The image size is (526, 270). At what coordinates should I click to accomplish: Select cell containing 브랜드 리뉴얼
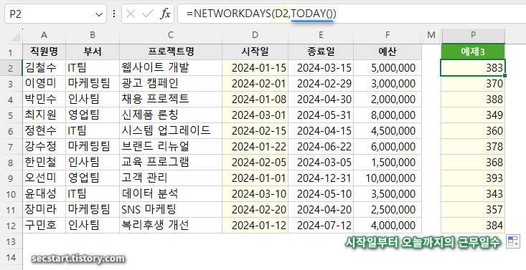(x=171, y=147)
